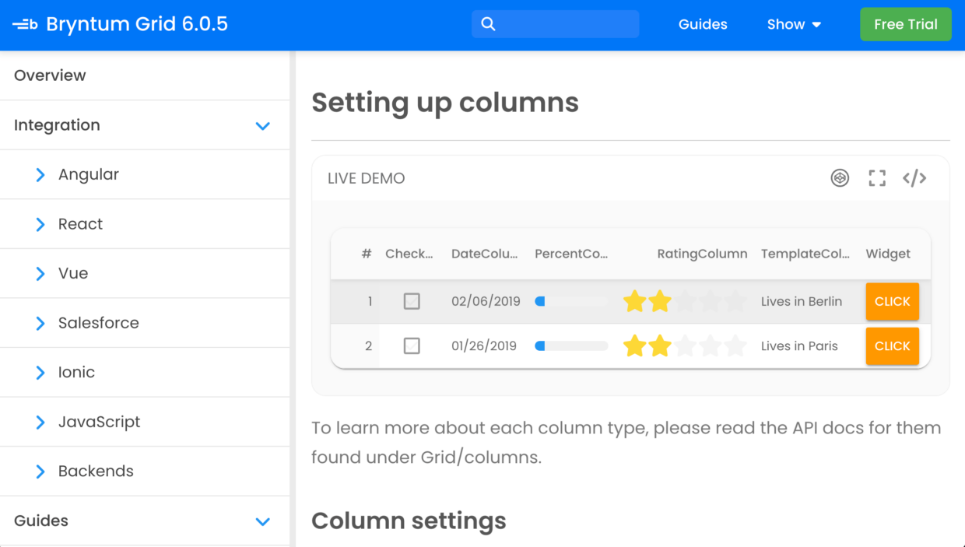
Task: Expand the Ionic tree node
Action: coord(40,373)
